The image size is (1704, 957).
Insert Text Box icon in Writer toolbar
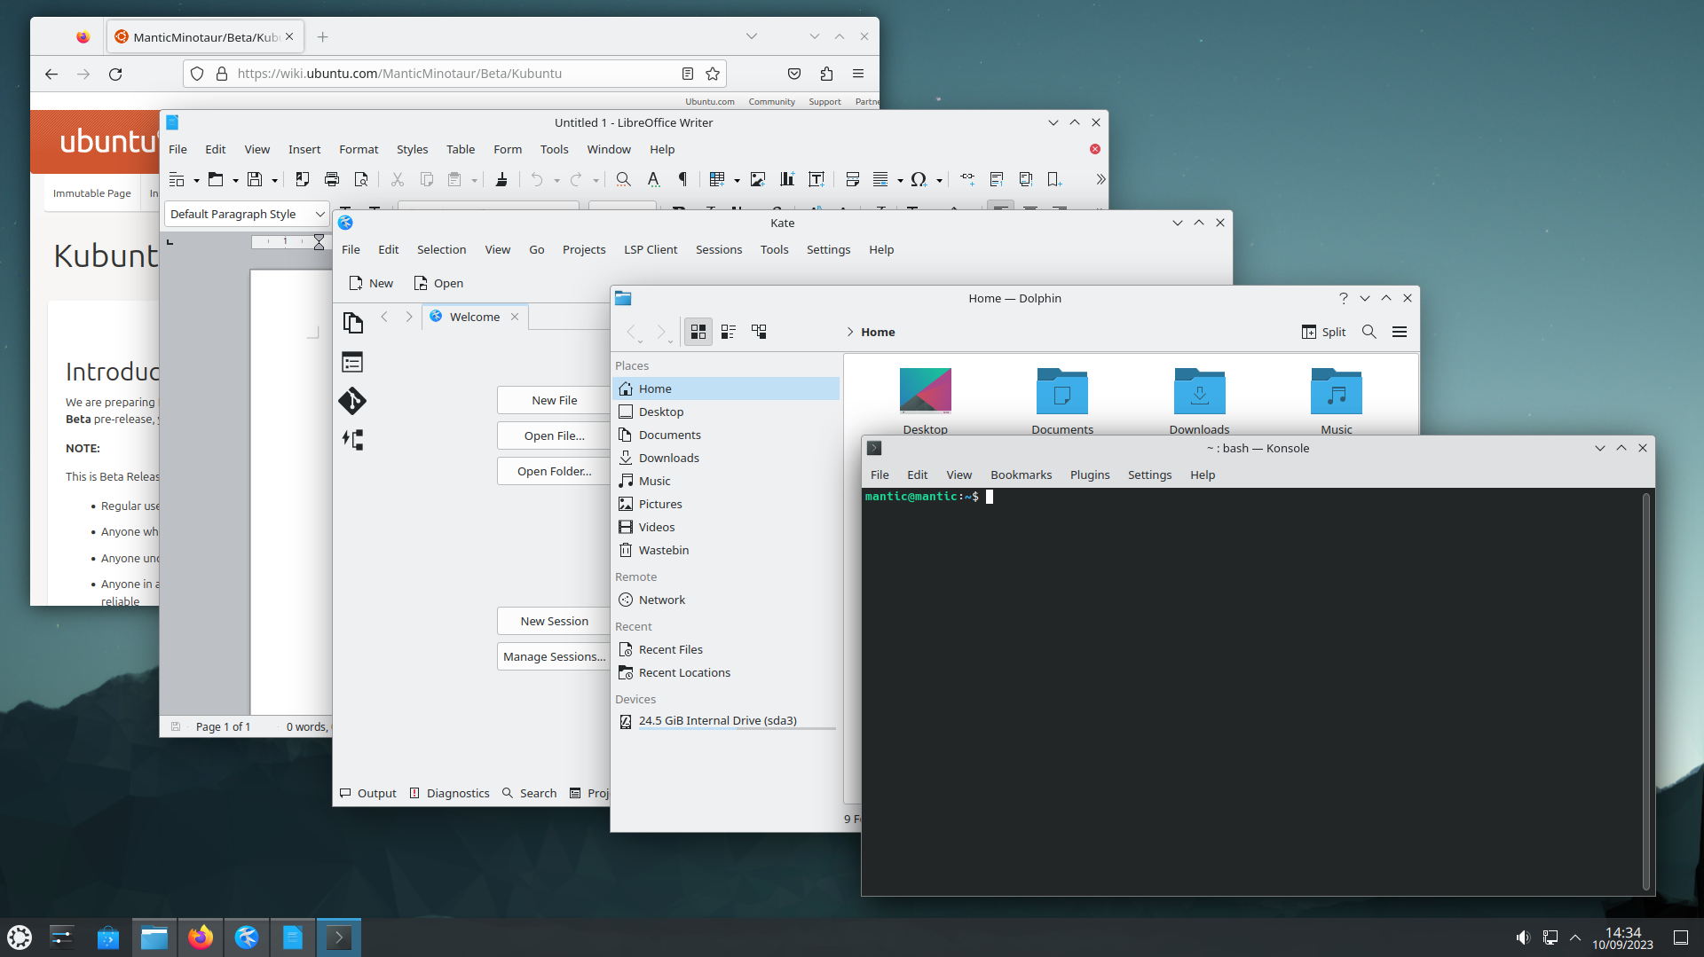pos(816,179)
